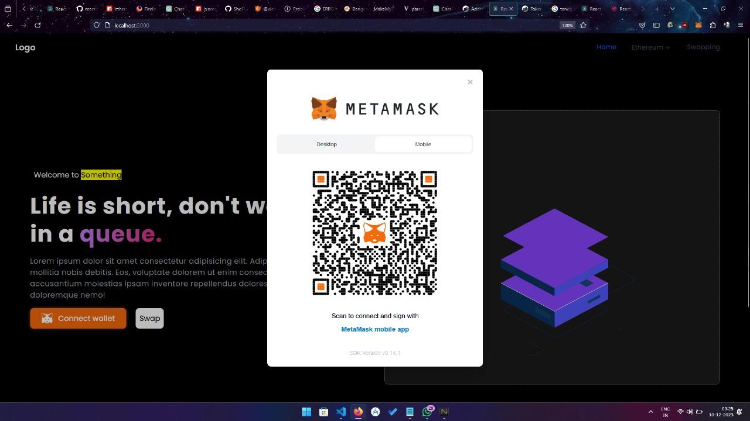Open Microsoft Store from the taskbar
Screen dimensions: 750x421
pyautogui.click(x=323, y=412)
